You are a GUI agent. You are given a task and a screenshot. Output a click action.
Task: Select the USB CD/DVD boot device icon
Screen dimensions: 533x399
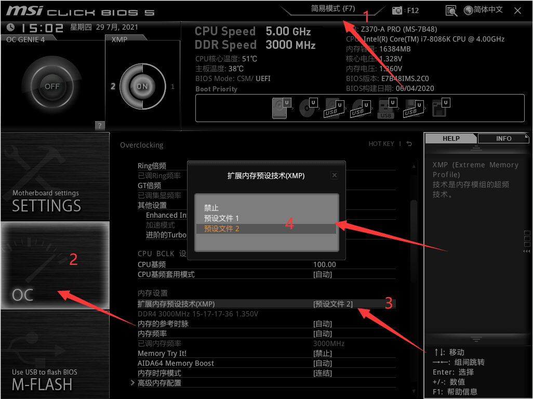tap(361, 108)
